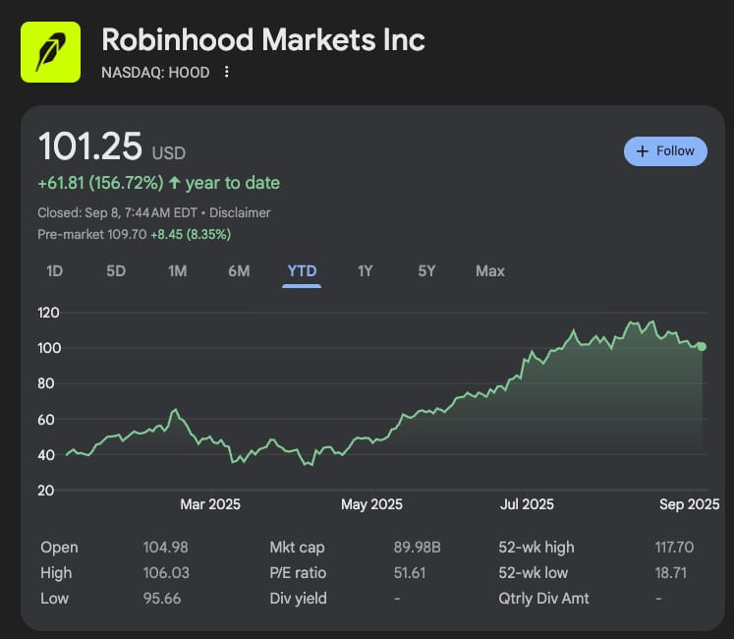Select the 6M chart tab
This screenshot has width=734, height=639.
(x=239, y=271)
